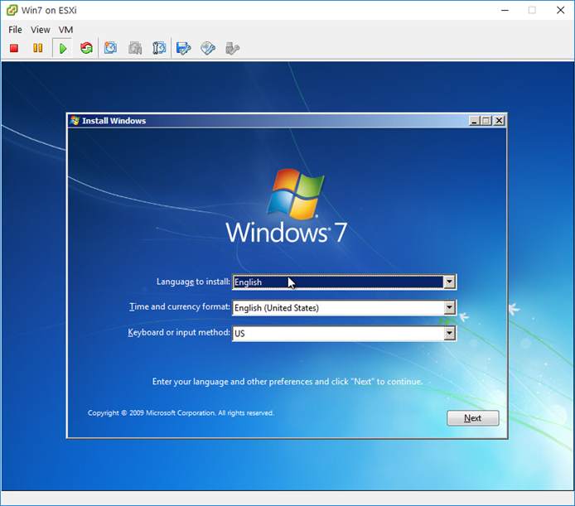Click the Revert to snapshot icon
575x506 pixels.
click(x=135, y=48)
